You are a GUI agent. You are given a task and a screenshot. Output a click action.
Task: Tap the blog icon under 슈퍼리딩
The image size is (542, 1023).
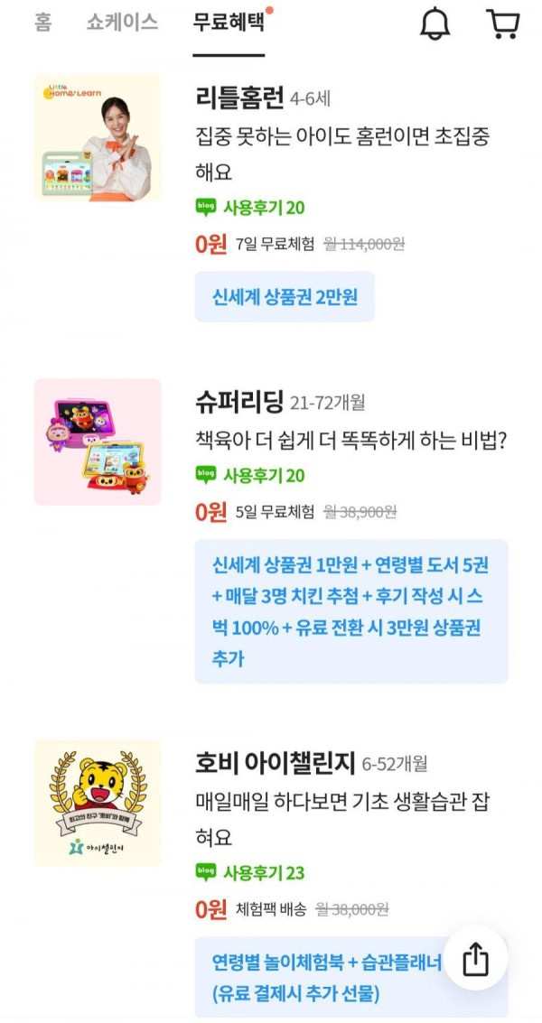pos(206,475)
